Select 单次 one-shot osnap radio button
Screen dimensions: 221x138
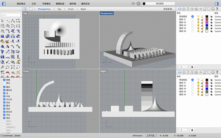pyautogui.click(x=4, y=83)
